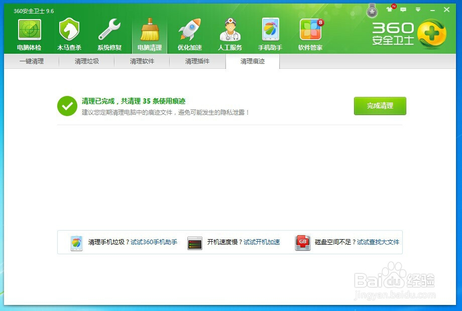Switch to 清理垃圾 tab
This screenshot has height=311, width=462.
86,61
